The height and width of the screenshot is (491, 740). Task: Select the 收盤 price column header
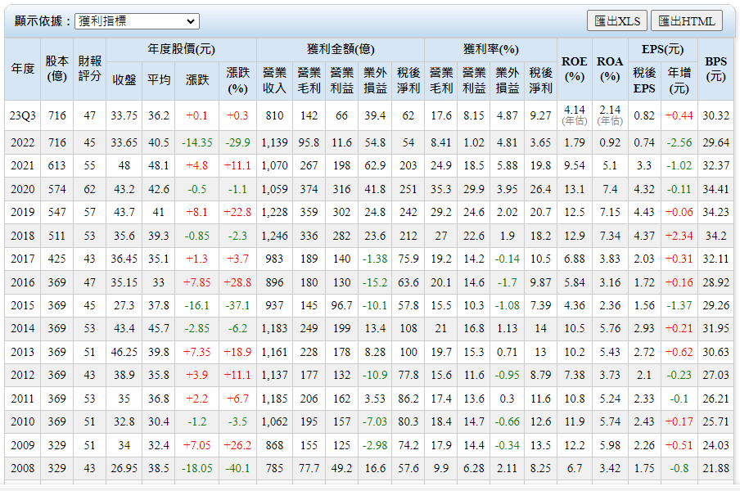point(124,80)
